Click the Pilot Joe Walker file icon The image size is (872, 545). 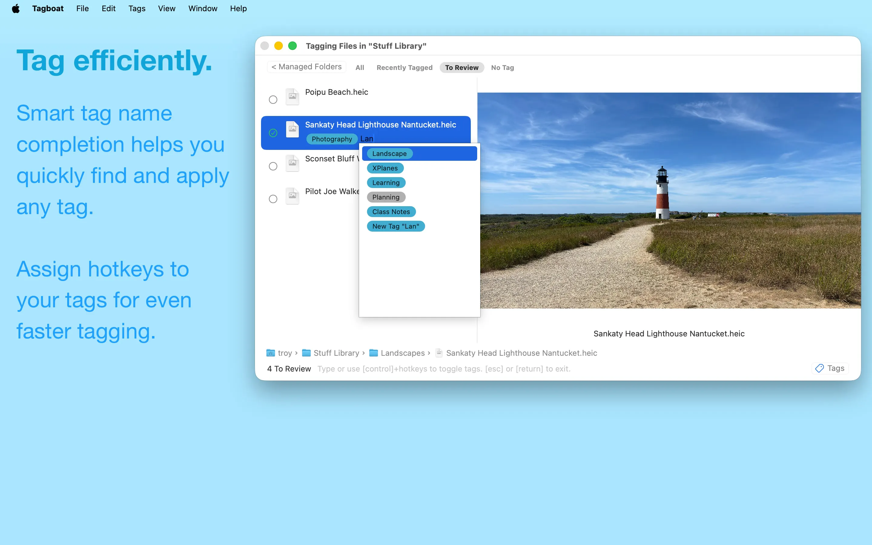point(292,196)
